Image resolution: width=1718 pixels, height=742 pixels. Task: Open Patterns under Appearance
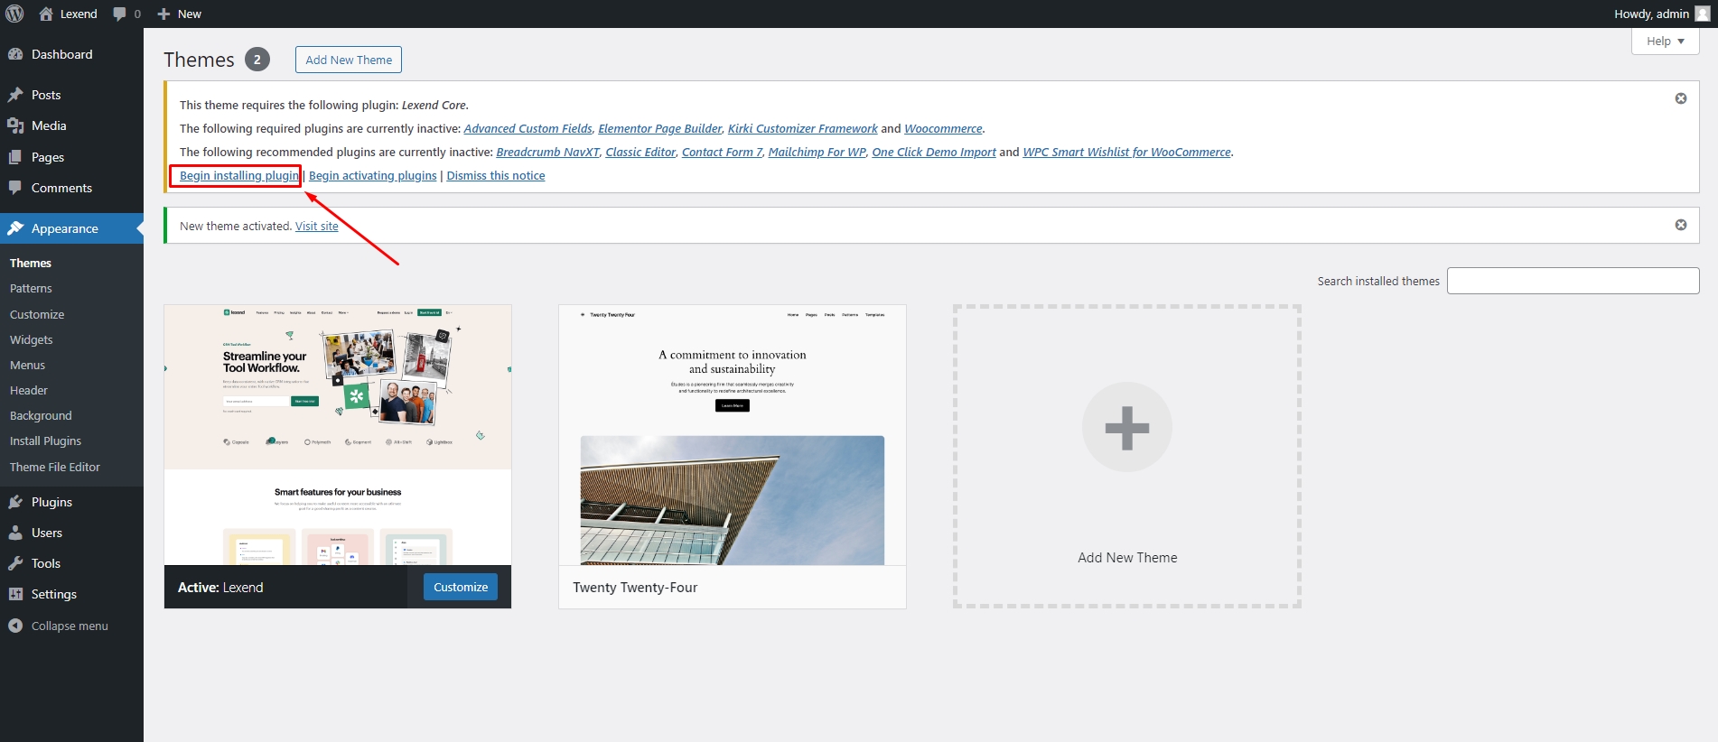31,288
